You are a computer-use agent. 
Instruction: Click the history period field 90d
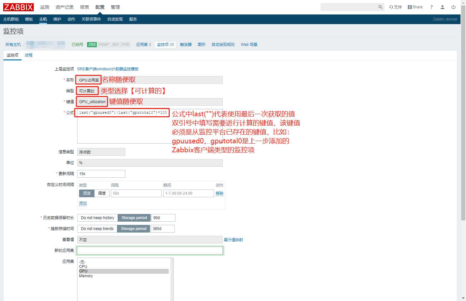[x=163, y=218]
